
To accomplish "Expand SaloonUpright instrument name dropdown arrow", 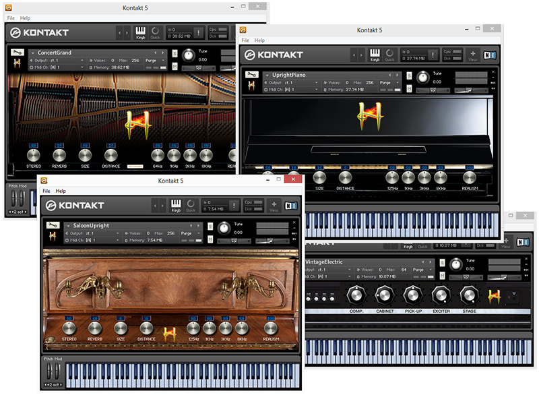I will [x=69, y=226].
